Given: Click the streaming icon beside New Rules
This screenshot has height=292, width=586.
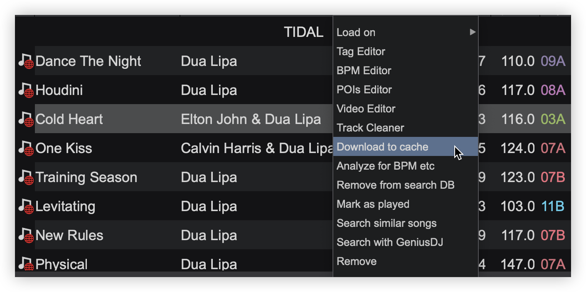Looking at the screenshot, I should point(26,236).
